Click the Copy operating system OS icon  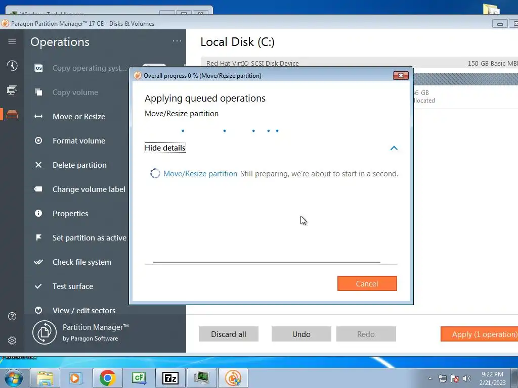coord(38,68)
